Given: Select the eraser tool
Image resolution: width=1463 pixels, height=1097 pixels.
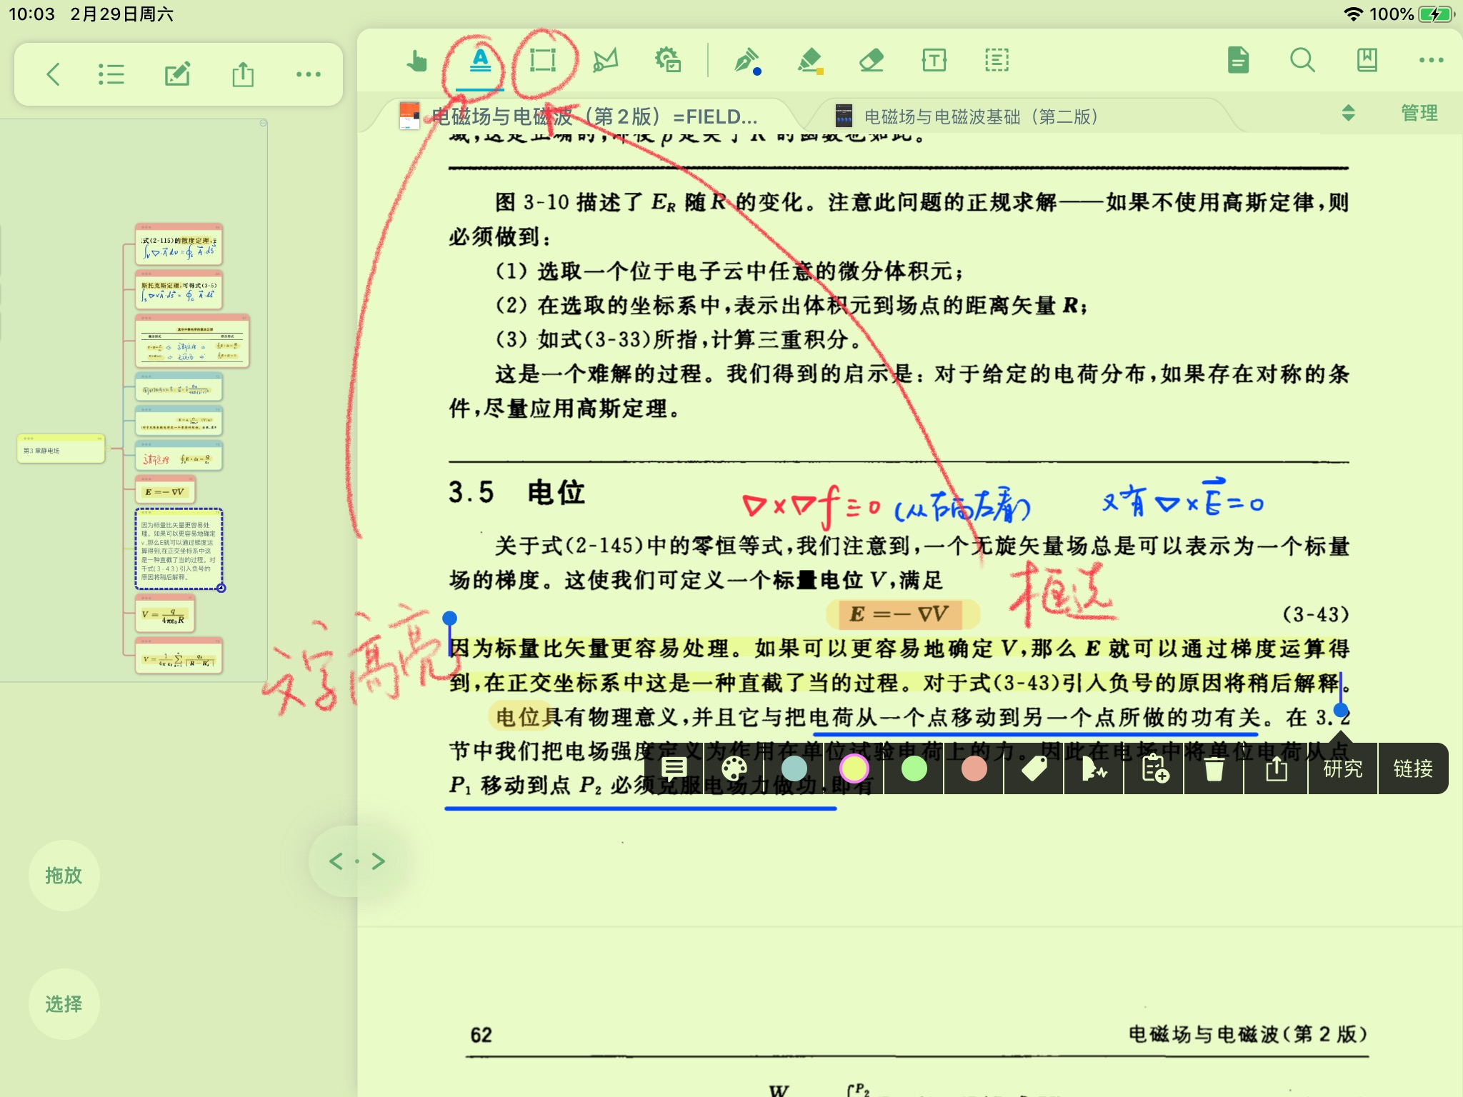Looking at the screenshot, I should click(872, 62).
